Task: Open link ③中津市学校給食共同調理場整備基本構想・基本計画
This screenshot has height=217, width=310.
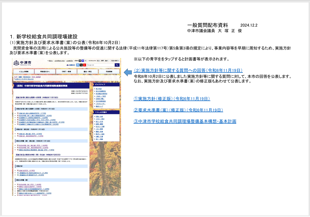Action: click(185, 121)
